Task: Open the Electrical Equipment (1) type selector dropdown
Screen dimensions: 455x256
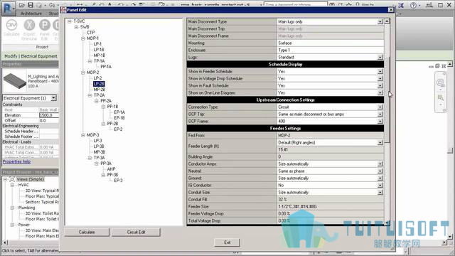Action: [x=54, y=98]
